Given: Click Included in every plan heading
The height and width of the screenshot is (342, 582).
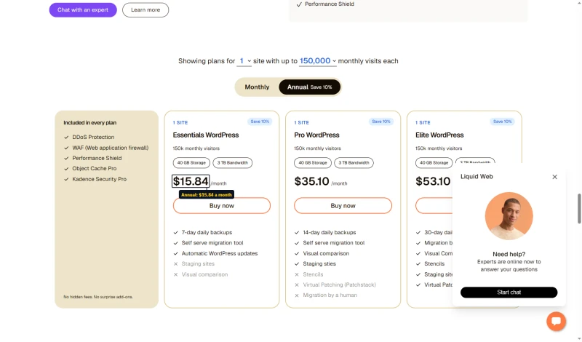Looking at the screenshot, I should 89,123.
